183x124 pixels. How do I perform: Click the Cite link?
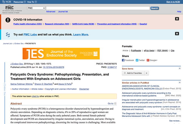pos(173,50)
